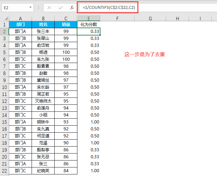The width and height of the screenshot is (217, 176).
Task: Click the Enter checkmark formula bar icon
Action: [x=61, y=8]
